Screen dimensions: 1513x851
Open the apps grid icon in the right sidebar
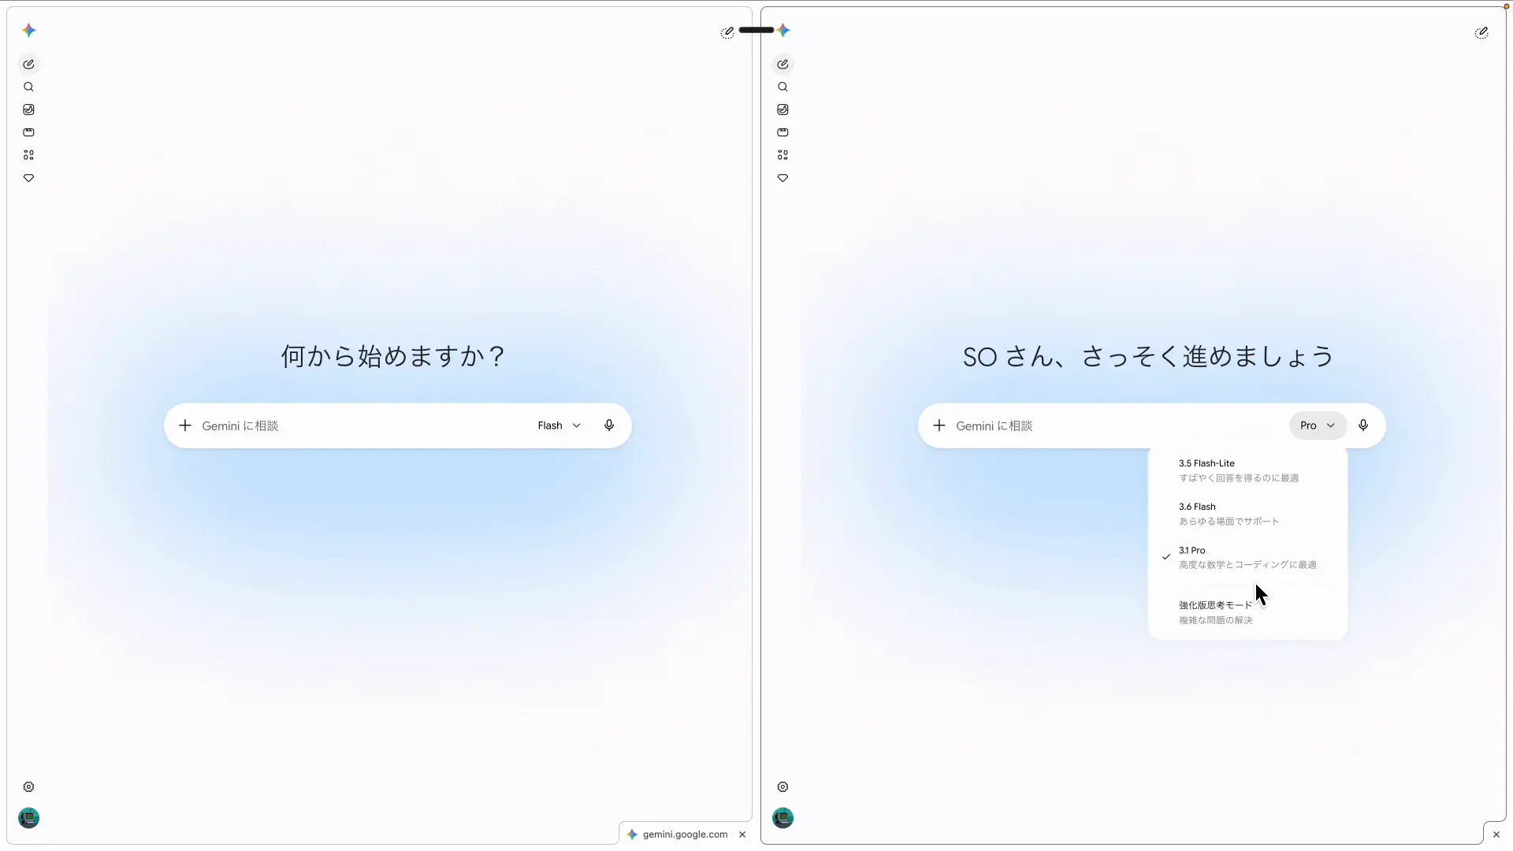click(783, 155)
